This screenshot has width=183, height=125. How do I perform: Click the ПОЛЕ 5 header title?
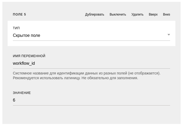click(x=19, y=14)
